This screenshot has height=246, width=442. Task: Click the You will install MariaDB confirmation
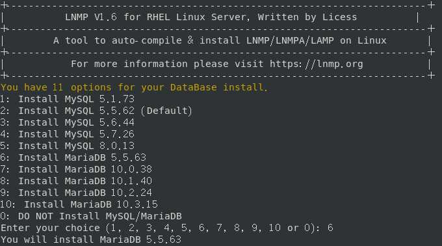91,239
